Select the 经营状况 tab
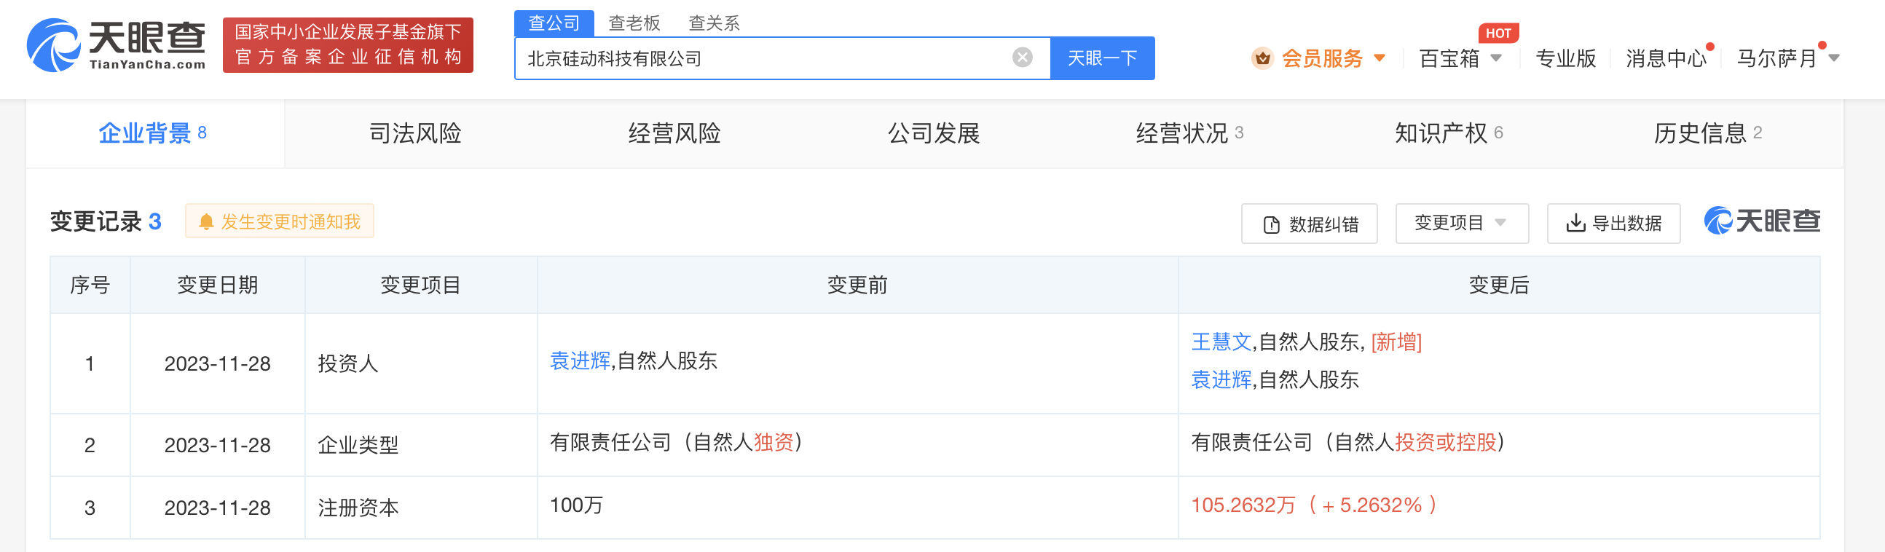Viewport: 1885px width, 552px height. [x=1189, y=133]
